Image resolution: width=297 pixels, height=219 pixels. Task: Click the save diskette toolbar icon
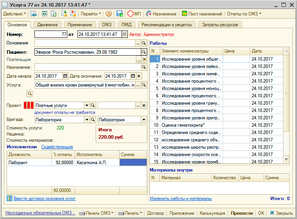click(x=120, y=14)
